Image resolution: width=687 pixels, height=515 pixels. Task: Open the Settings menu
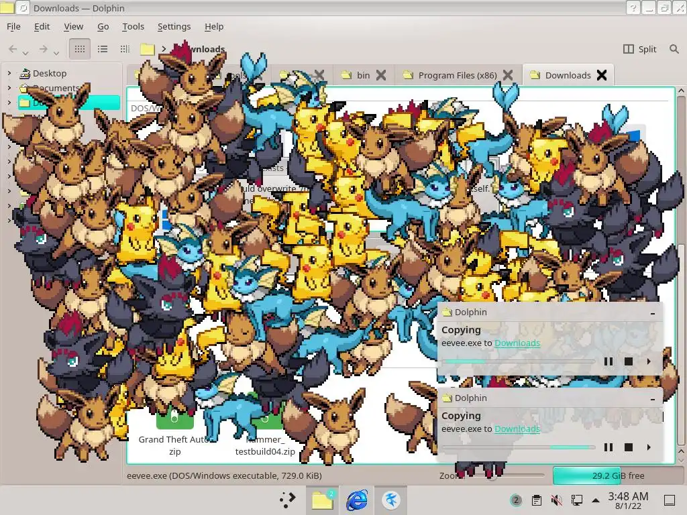(x=174, y=26)
